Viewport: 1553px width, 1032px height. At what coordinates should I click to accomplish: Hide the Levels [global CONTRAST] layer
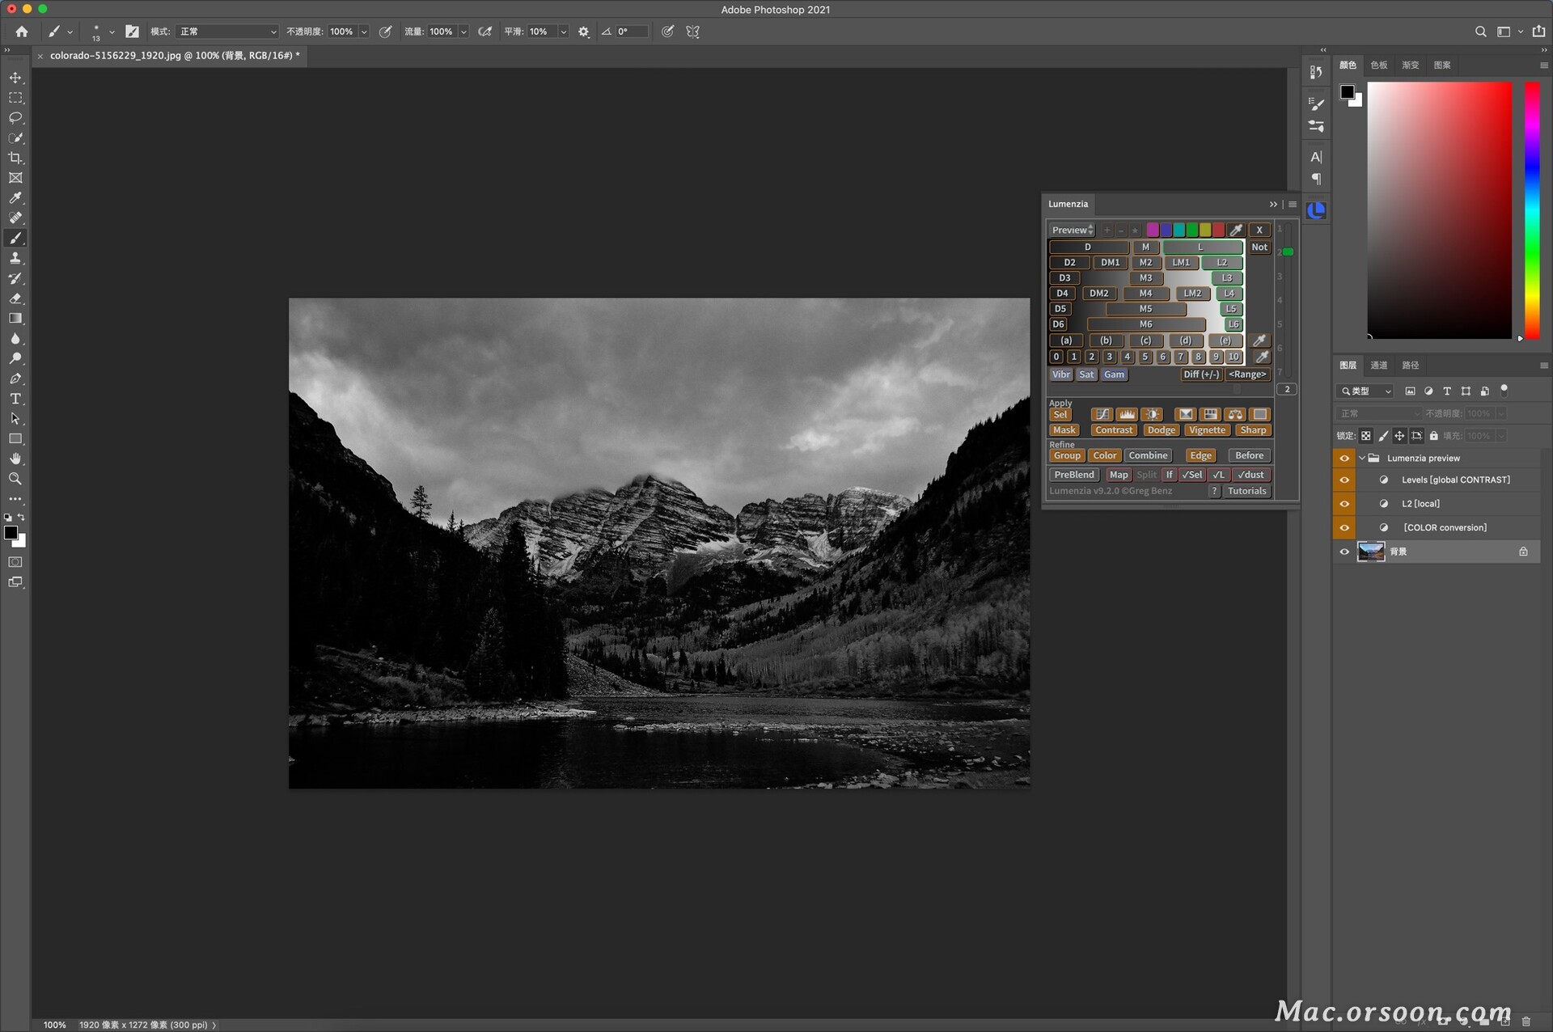(1344, 480)
